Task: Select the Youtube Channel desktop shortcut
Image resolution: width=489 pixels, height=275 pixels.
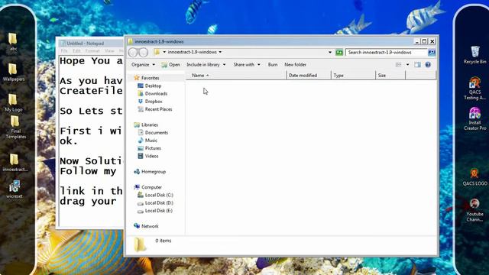Action: pyautogui.click(x=474, y=210)
